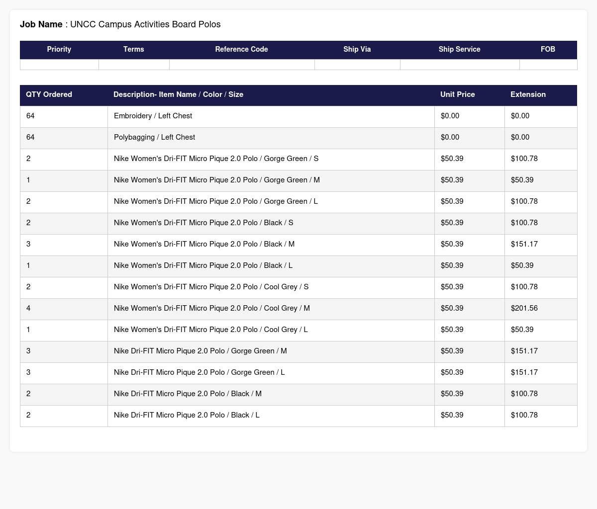Click $151.17 extension for Nike Dri-FIT Gorge Green / L
Image resolution: width=597 pixels, height=509 pixels.
524,372
